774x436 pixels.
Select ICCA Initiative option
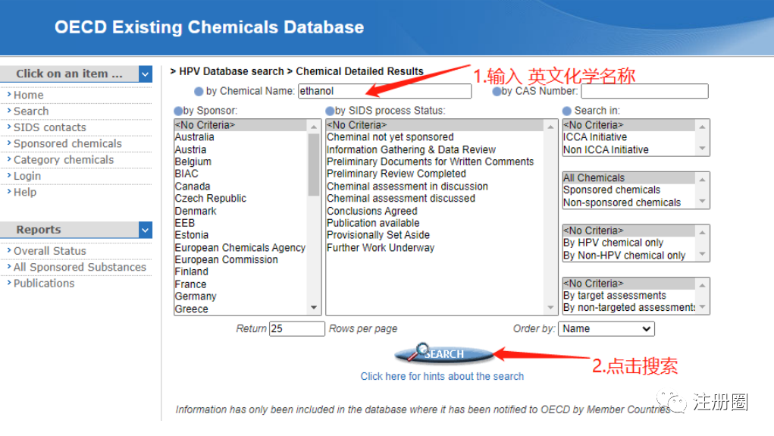coord(595,137)
